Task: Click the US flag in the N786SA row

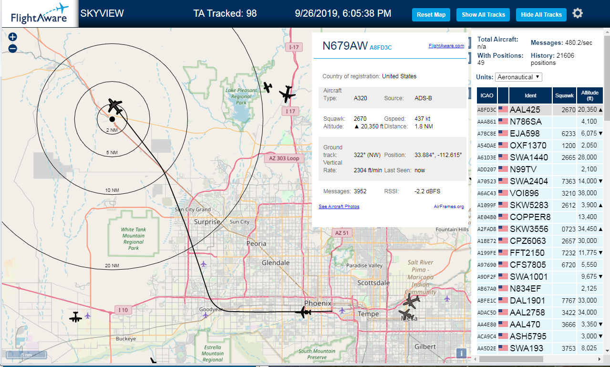Action: click(503, 122)
